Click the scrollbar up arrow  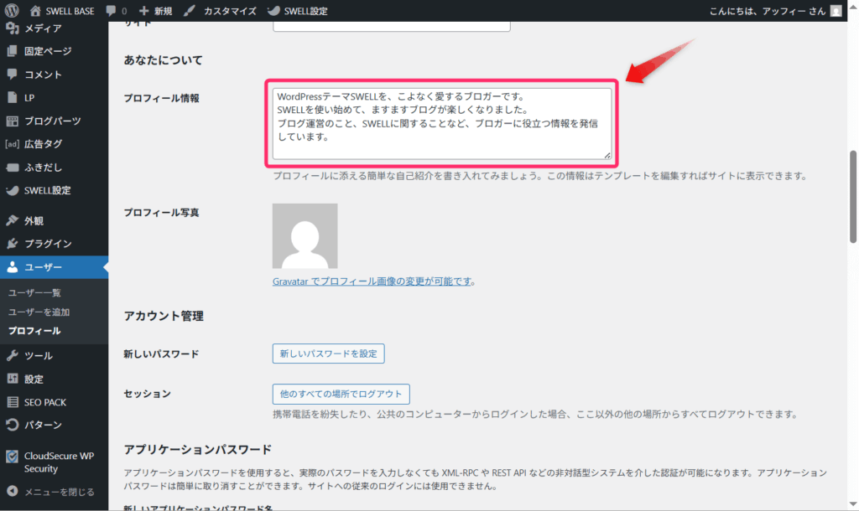coord(853,7)
